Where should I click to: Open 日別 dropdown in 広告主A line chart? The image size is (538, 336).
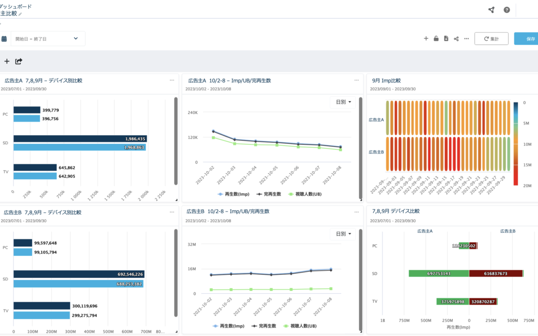[x=343, y=102]
